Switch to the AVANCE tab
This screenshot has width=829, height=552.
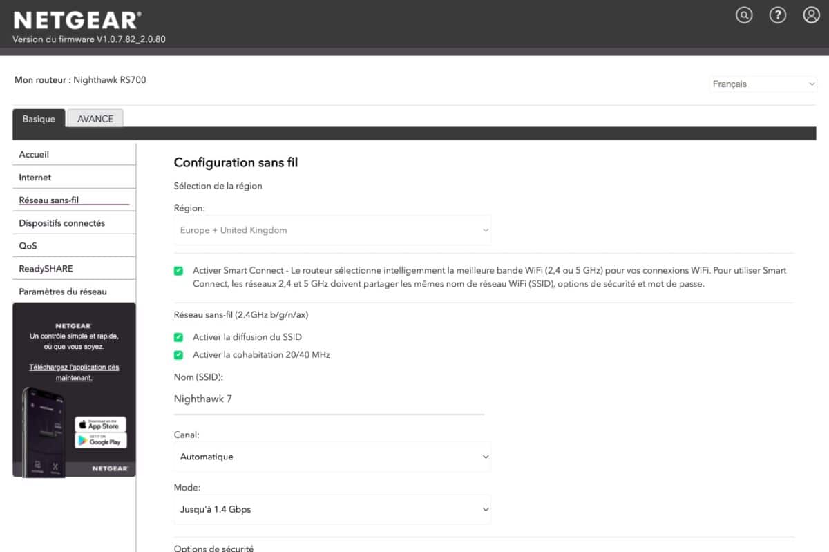click(95, 119)
